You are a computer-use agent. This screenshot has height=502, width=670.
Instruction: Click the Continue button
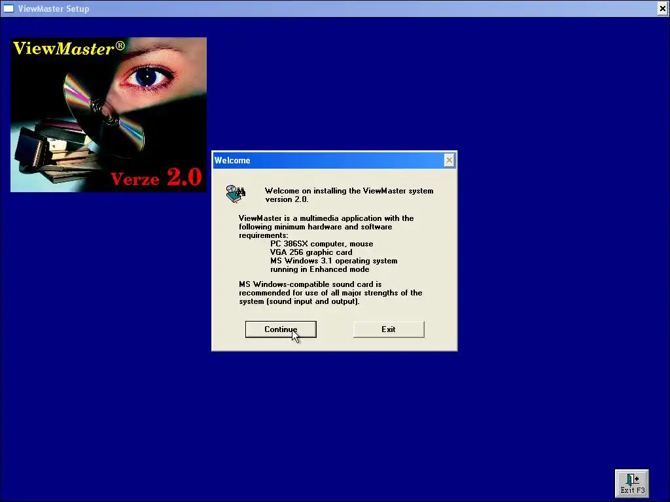pyautogui.click(x=281, y=329)
